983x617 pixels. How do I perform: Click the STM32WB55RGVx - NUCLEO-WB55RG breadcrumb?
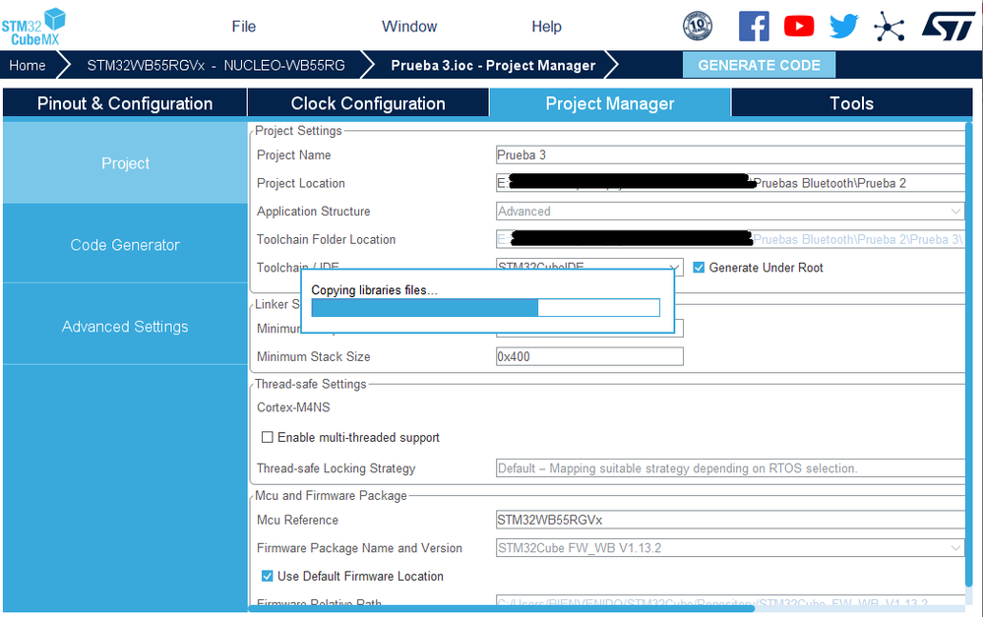click(215, 65)
